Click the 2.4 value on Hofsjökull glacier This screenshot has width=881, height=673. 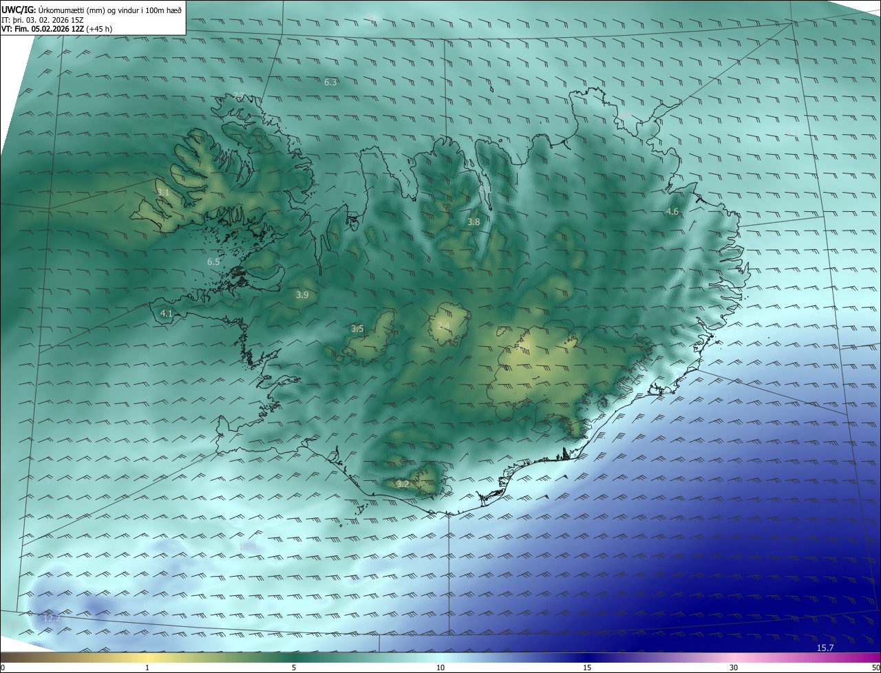click(444, 326)
